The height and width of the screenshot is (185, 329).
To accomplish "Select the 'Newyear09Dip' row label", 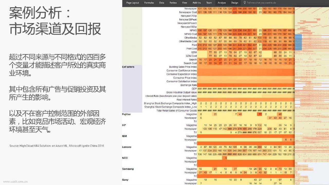I will pyautogui.click(x=189, y=27).
